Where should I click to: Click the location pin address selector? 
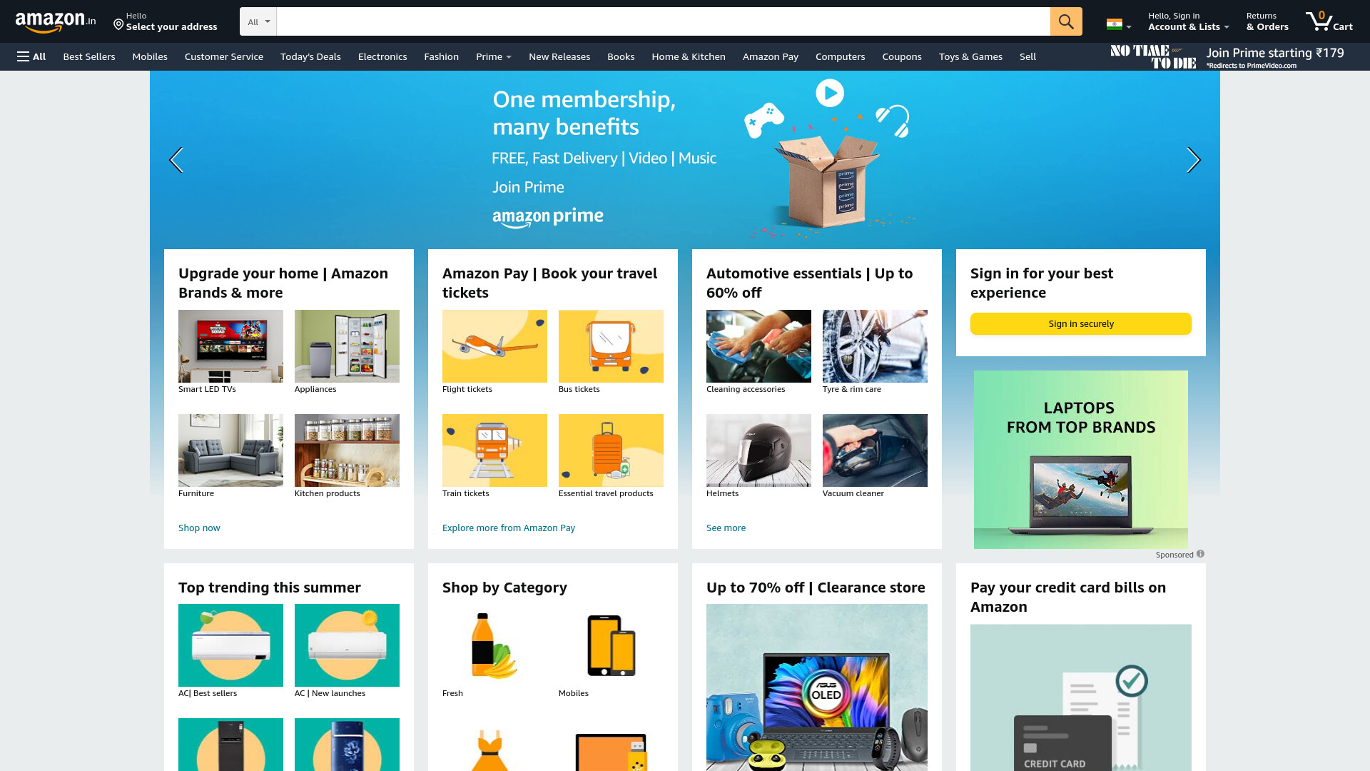pos(166,21)
